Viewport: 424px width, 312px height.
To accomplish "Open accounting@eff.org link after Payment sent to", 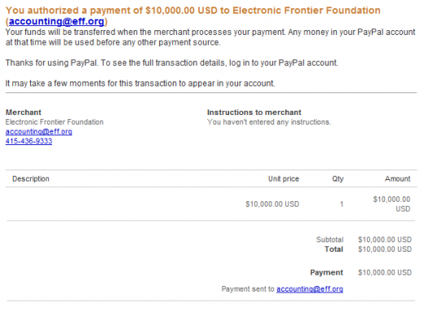I will 310,289.
